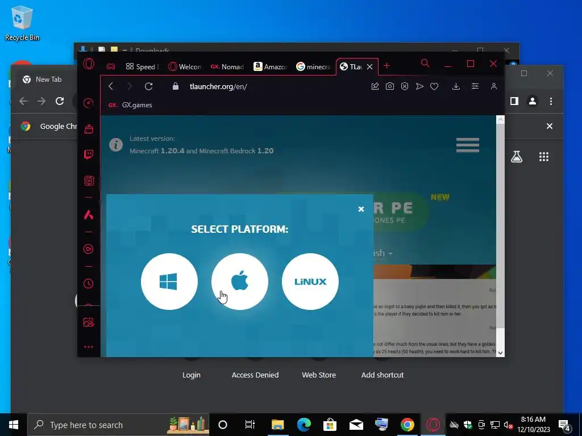The width and height of the screenshot is (582, 436).
Task: Add page to bookmarks heart icon
Action: 434,86
